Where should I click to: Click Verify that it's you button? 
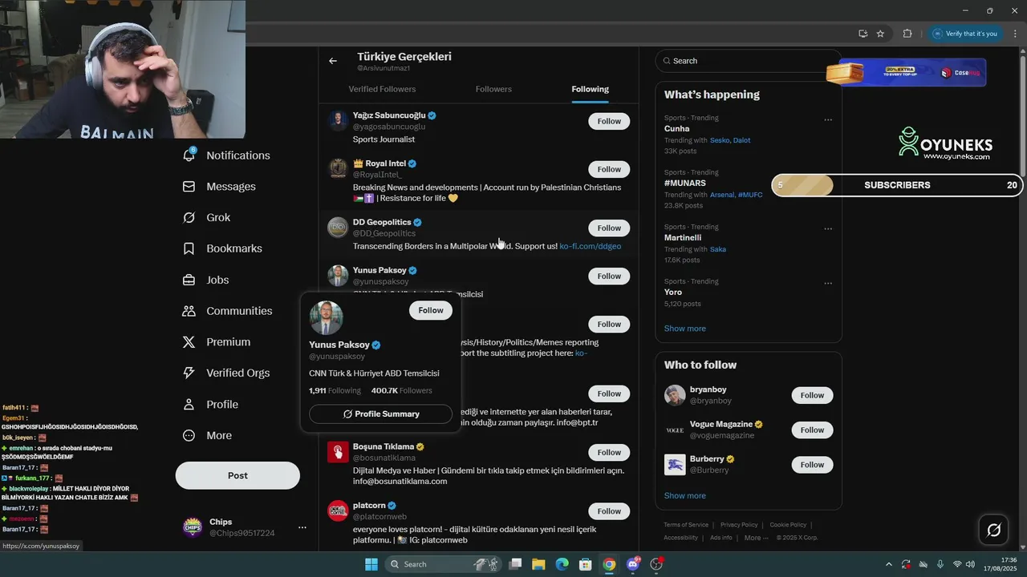pyautogui.click(x=965, y=34)
